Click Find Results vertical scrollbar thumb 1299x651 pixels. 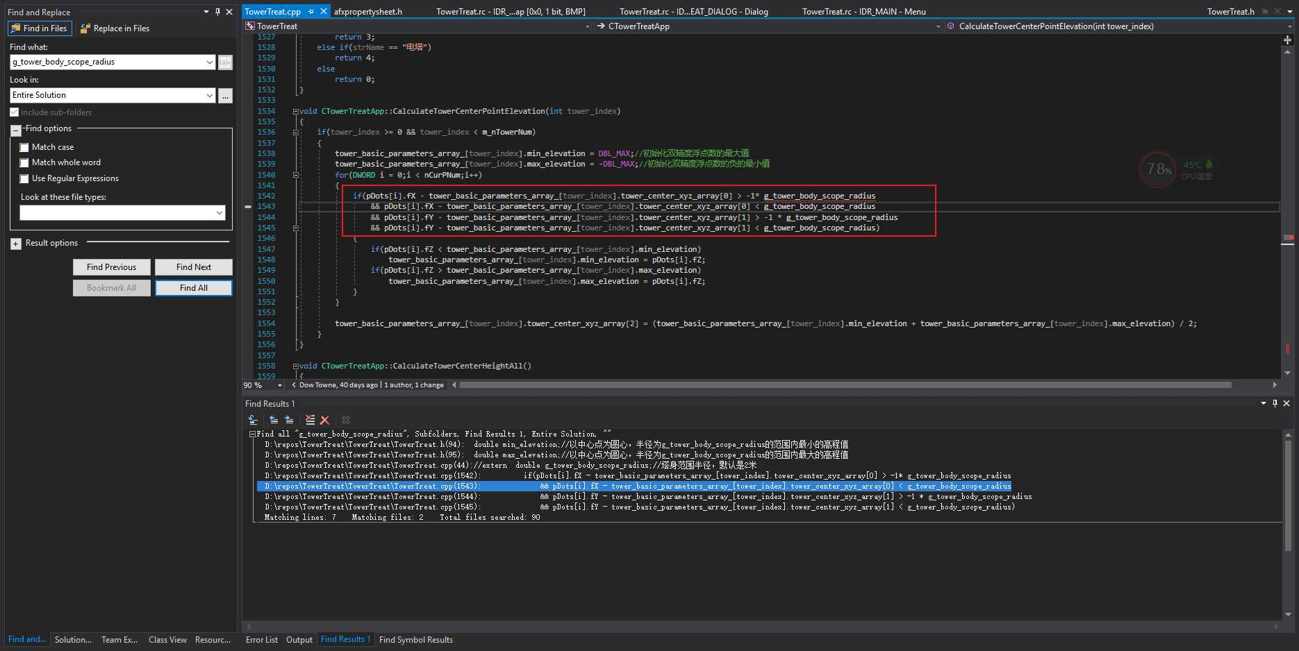[x=1289, y=496]
